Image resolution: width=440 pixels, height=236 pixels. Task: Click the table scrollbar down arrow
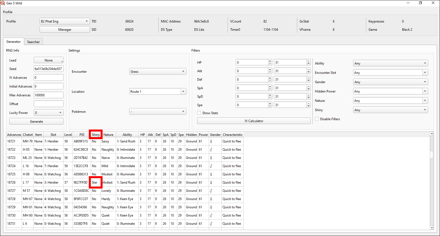tap(432, 228)
